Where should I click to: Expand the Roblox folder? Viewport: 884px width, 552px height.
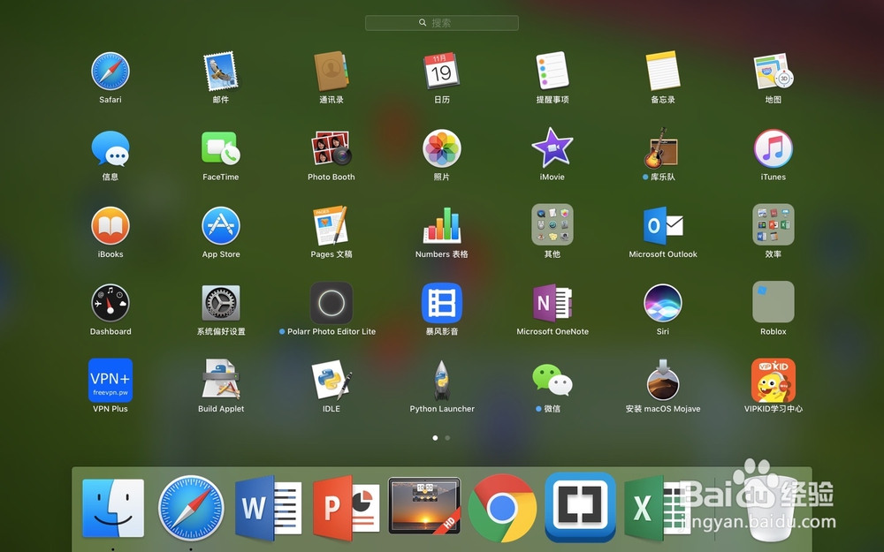773,302
